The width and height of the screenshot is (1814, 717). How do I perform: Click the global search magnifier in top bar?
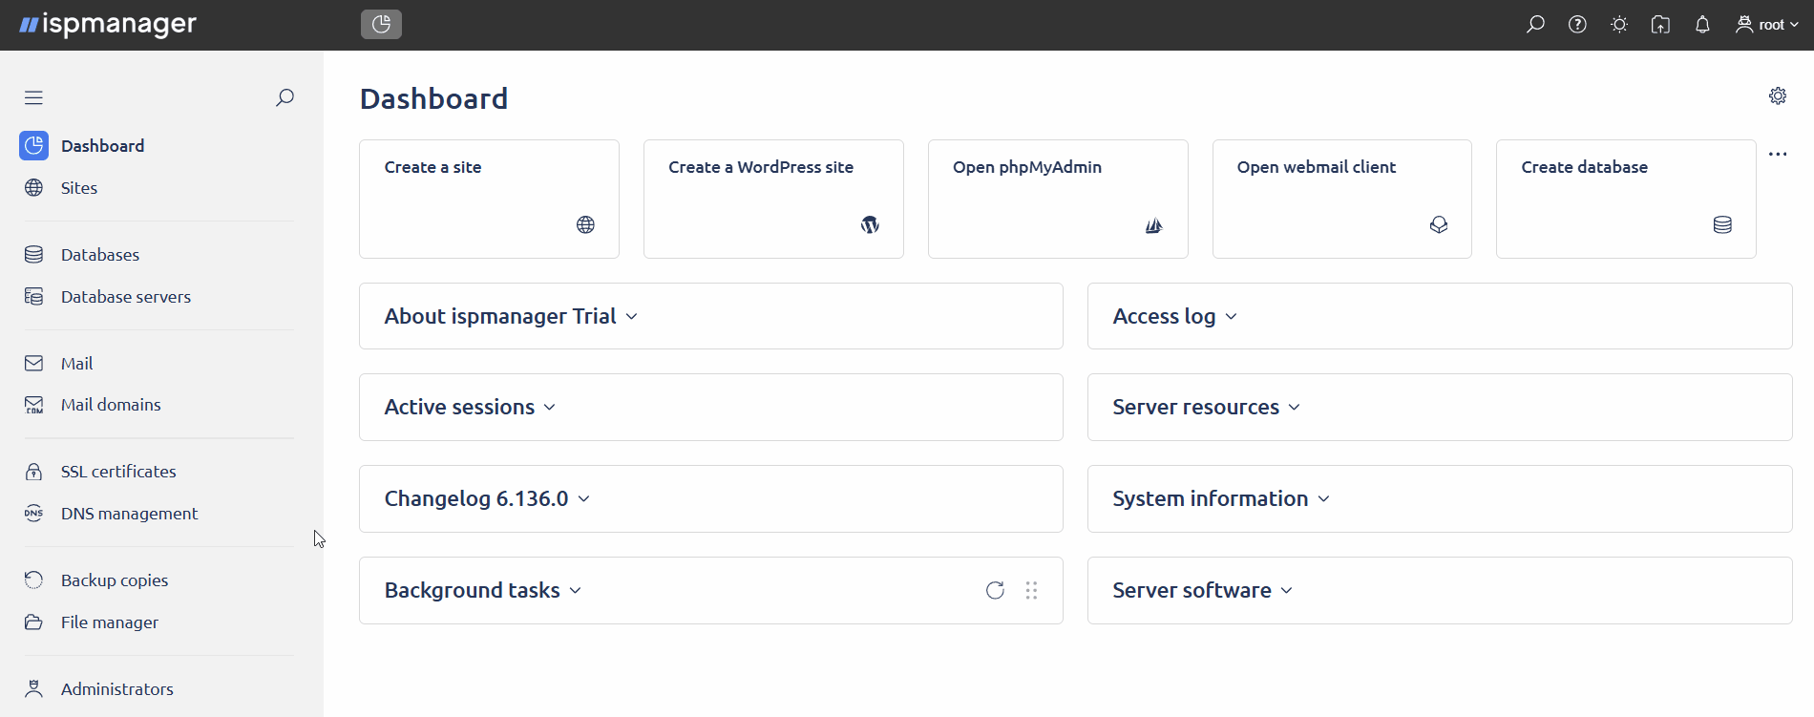coord(1535,25)
